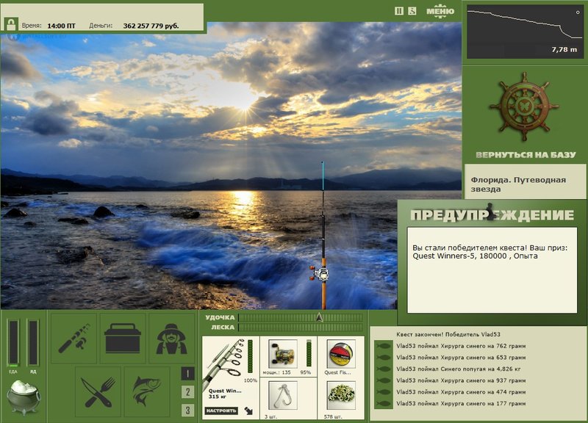The image size is (588, 423).
Task: Click the diagonal arrow beside НАСТРОИТЬ
Action: pyautogui.click(x=248, y=411)
